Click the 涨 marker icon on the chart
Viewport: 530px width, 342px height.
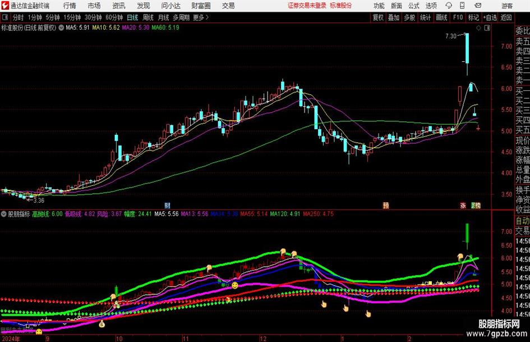463,205
